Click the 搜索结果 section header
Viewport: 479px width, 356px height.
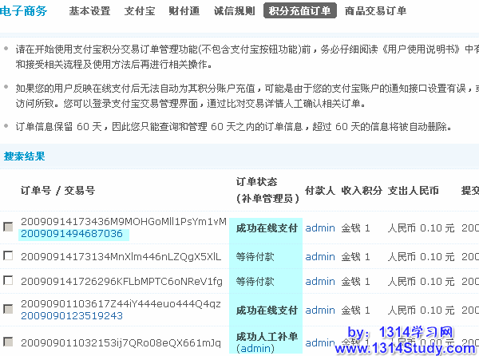click(25, 156)
